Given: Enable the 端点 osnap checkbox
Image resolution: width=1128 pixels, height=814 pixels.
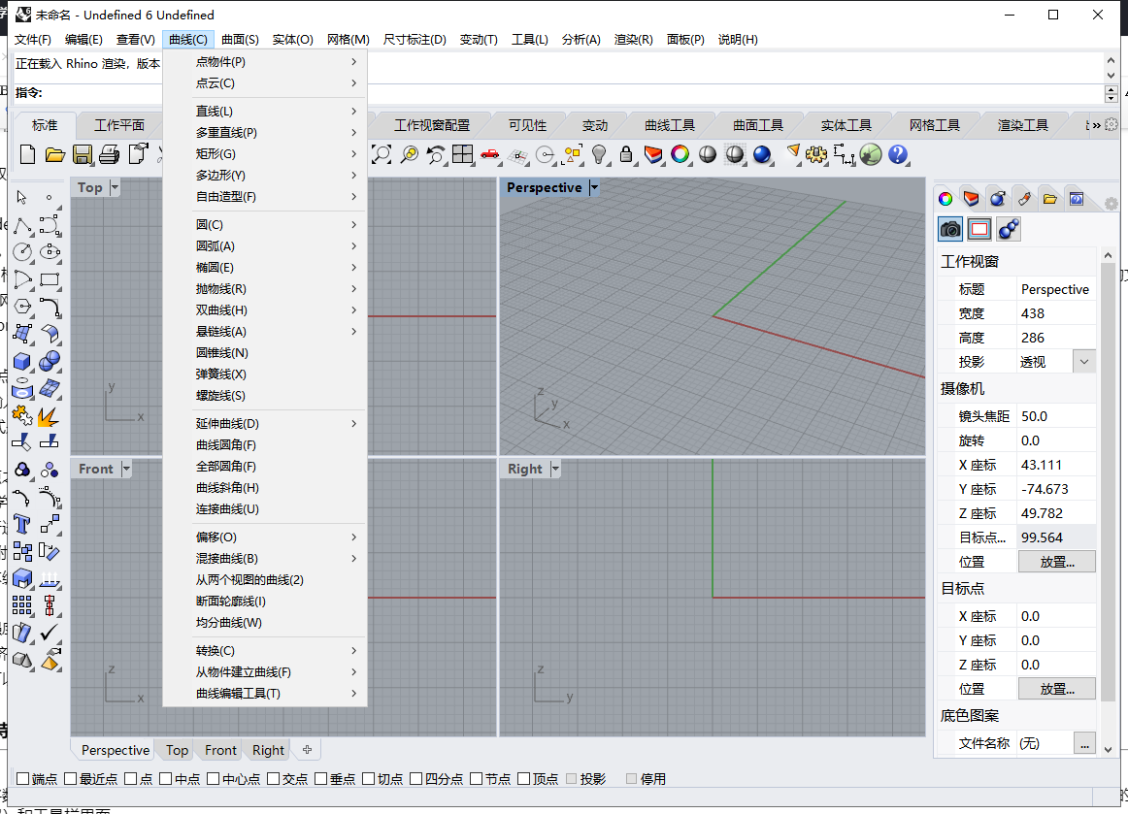Looking at the screenshot, I should [22, 779].
